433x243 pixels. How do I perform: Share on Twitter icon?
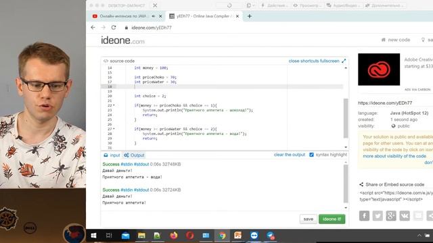(x=378, y=216)
